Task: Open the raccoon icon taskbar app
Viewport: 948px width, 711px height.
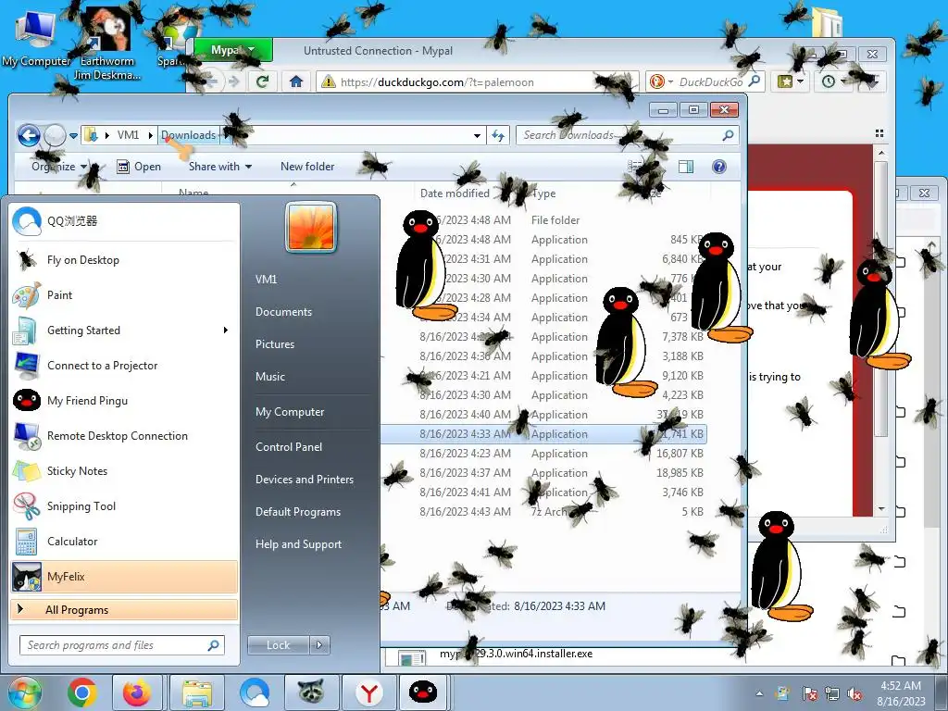Action: tap(310, 692)
